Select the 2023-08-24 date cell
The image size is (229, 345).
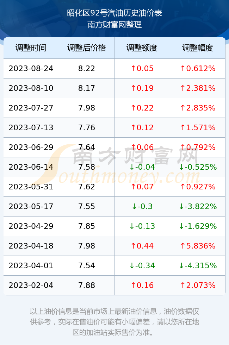click(31, 68)
